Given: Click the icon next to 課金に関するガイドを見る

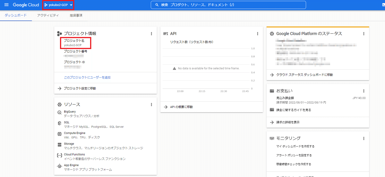Looking at the screenshot, I should (x=272, y=110).
